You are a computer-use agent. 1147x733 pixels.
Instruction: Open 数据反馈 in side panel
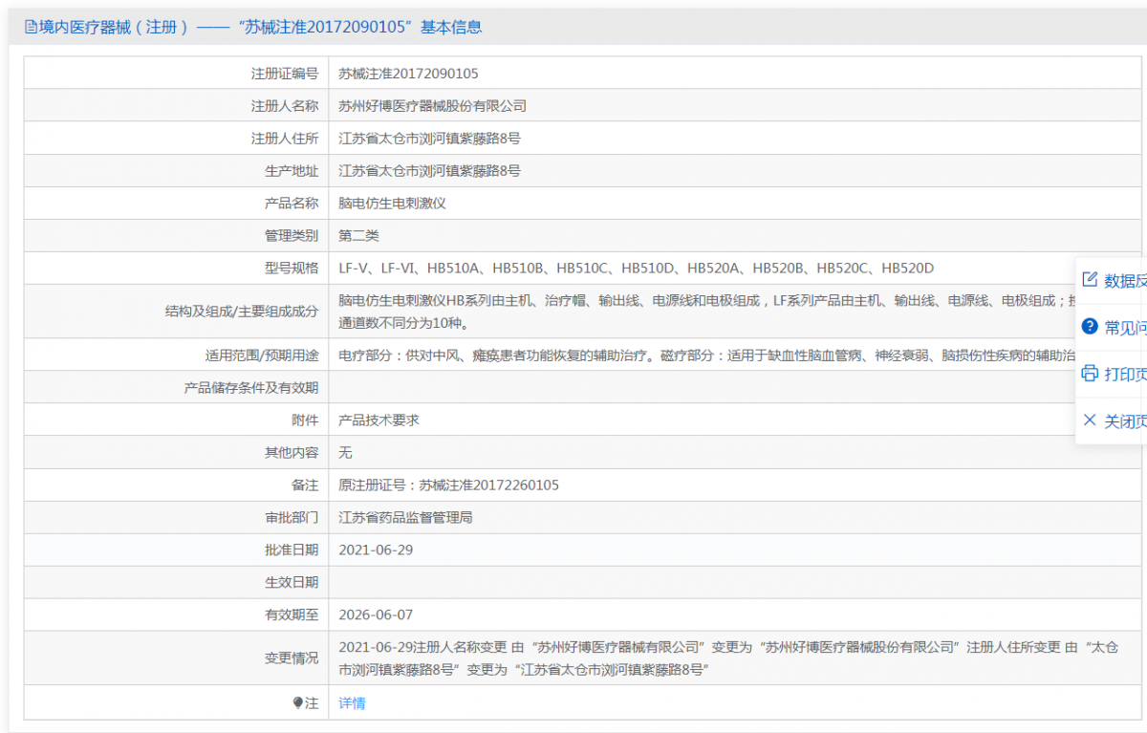pos(1112,281)
